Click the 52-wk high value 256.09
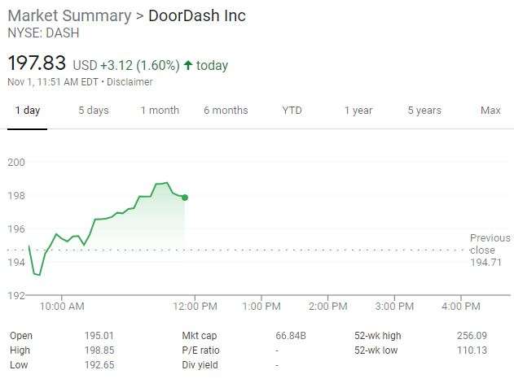This screenshot has height=383, width=514. point(472,336)
